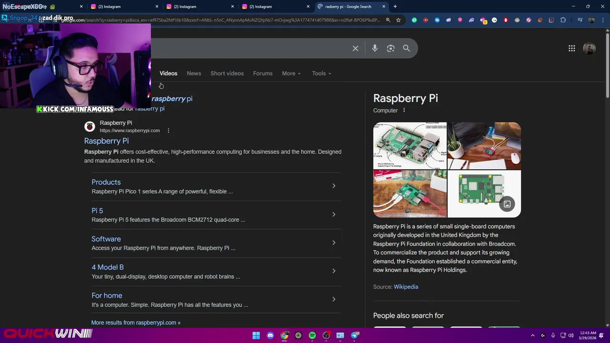This screenshot has width=610, height=343.
Task: Open the 4 Model B sitelink
Action: (x=107, y=267)
